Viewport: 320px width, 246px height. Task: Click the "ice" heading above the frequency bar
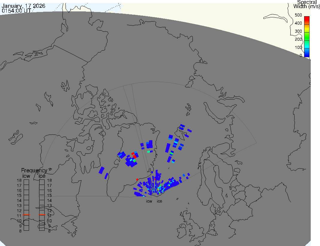click(42, 176)
